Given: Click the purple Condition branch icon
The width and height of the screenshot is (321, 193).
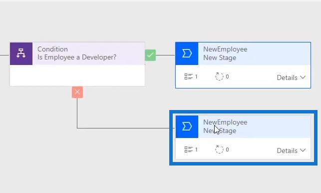Looking at the screenshot, I should [x=21, y=53].
